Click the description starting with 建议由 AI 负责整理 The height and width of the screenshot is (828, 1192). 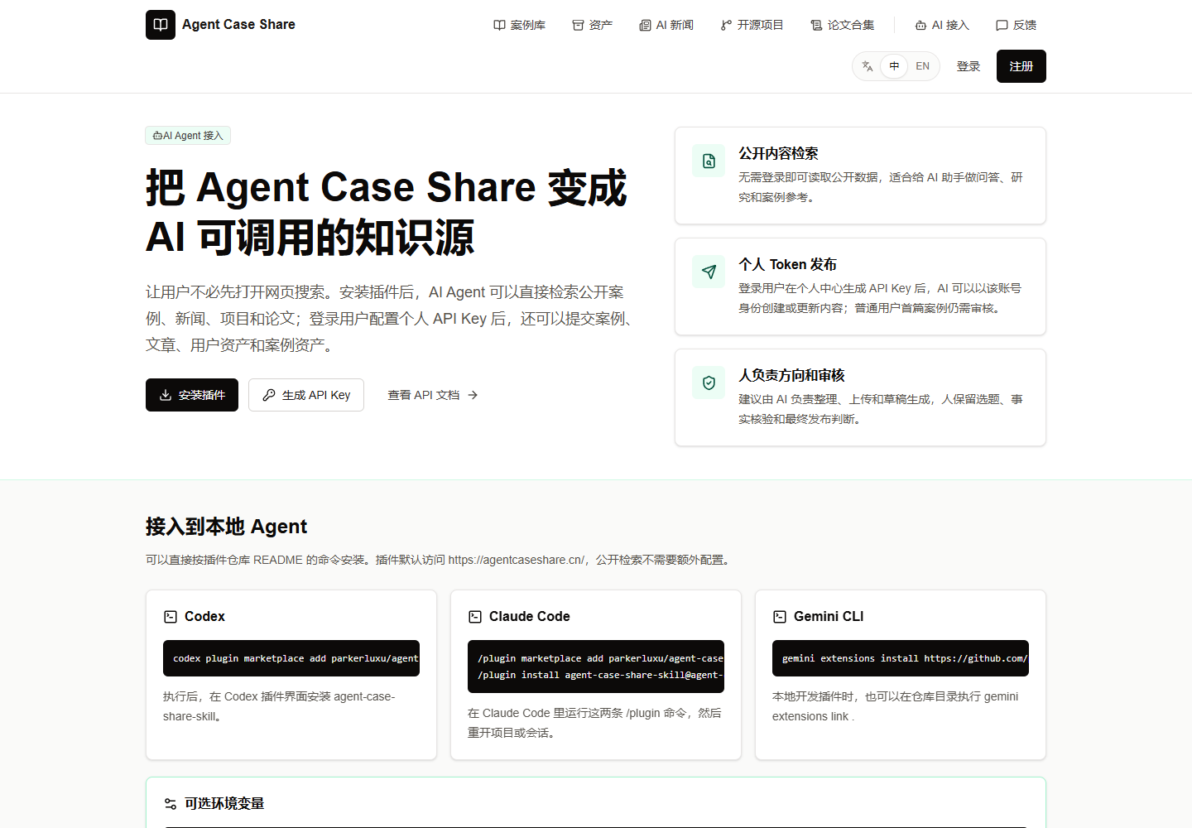pyautogui.click(x=881, y=409)
